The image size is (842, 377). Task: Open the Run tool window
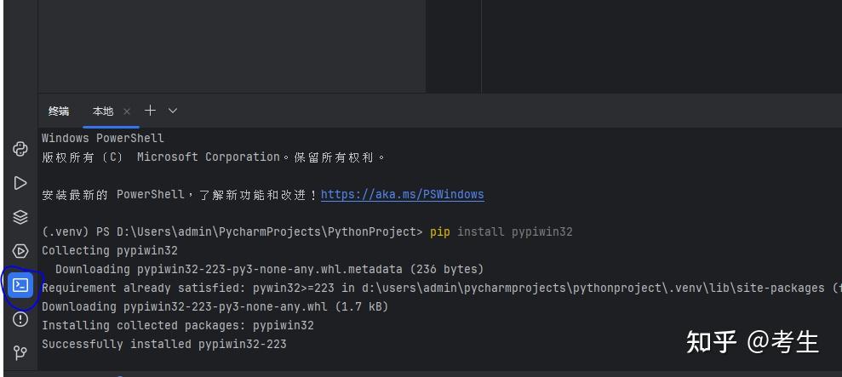pos(20,183)
